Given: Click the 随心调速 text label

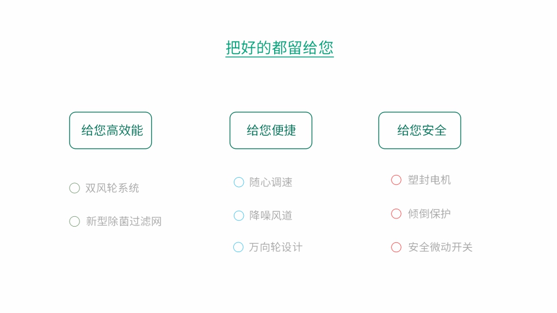Looking at the screenshot, I should pos(271,182).
